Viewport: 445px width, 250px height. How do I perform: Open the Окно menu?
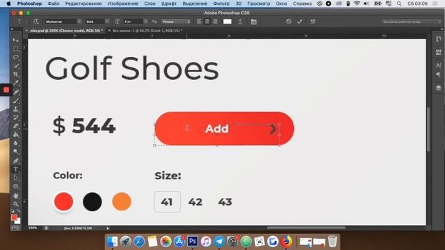click(x=281, y=3)
